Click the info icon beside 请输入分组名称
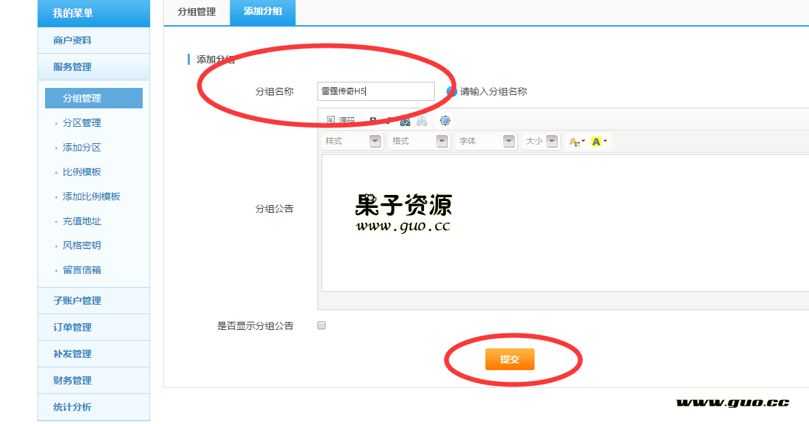Image resolution: width=809 pixels, height=424 pixels. click(x=451, y=91)
